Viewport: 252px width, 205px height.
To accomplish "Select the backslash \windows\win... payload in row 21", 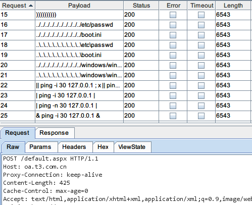I will coord(79,75).
